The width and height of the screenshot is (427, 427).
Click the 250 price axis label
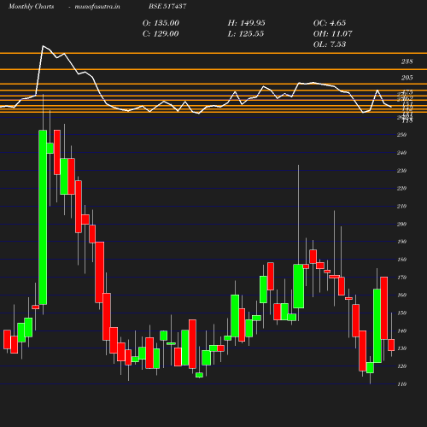click(x=401, y=135)
